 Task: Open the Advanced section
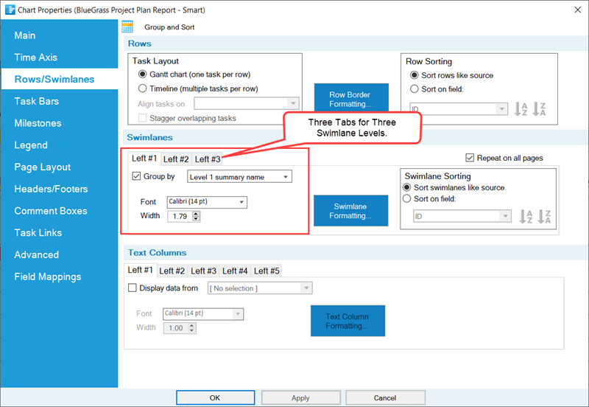coord(36,254)
